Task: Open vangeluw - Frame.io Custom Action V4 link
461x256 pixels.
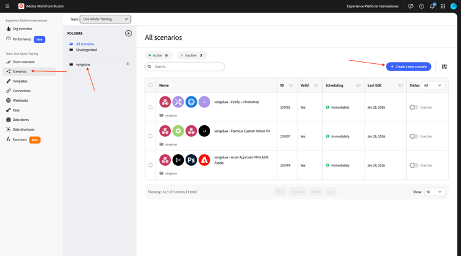Action: pos(242,131)
